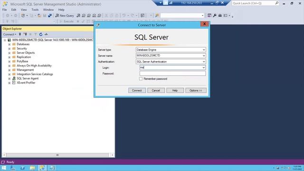This screenshot has height=171, width=304.
Task: Click the Database Engine Query icon beside New Query
Action: pyautogui.click(x=78, y=16)
